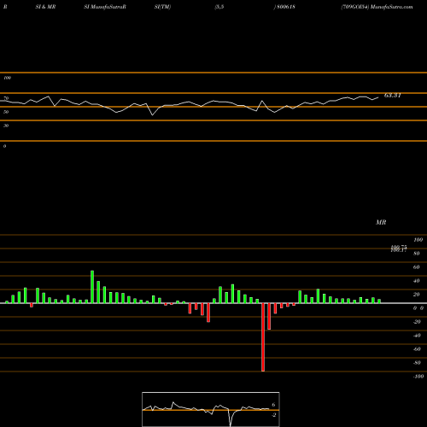
Task: Click the RSI value label 63.31
Action: 393,96
